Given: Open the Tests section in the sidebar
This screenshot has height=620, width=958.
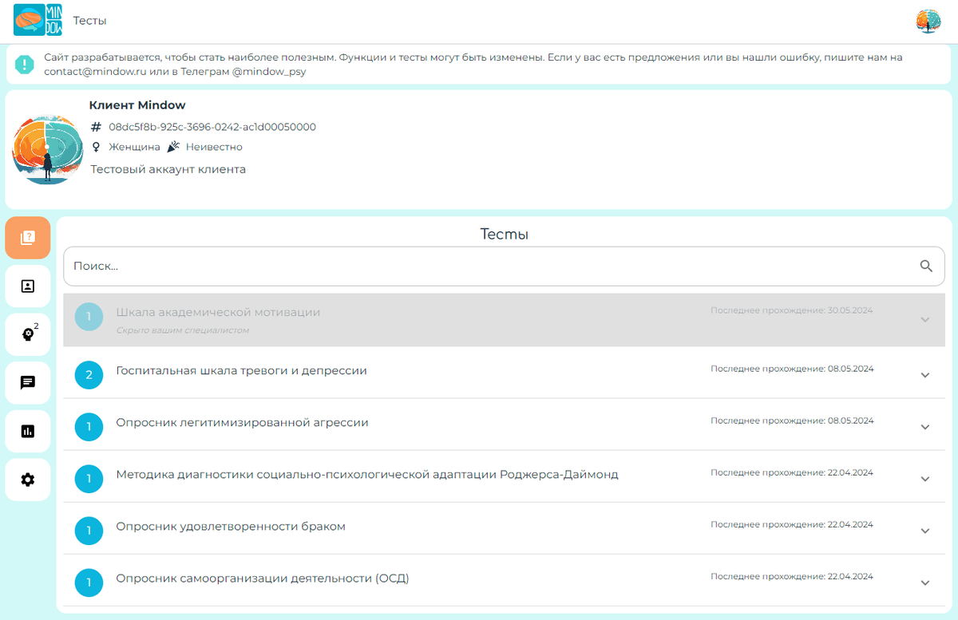Looking at the screenshot, I should (x=28, y=238).
